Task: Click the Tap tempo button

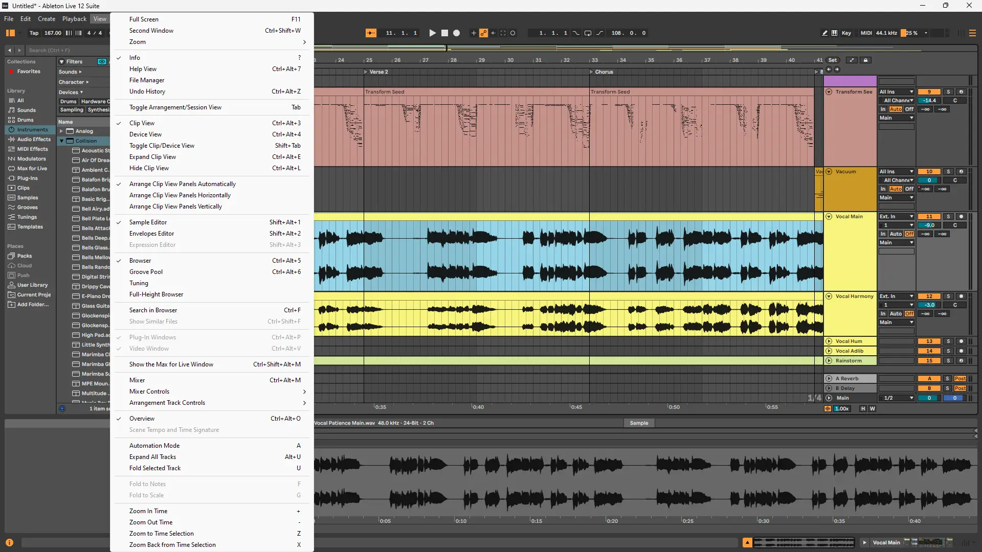Action: point(34,33)
